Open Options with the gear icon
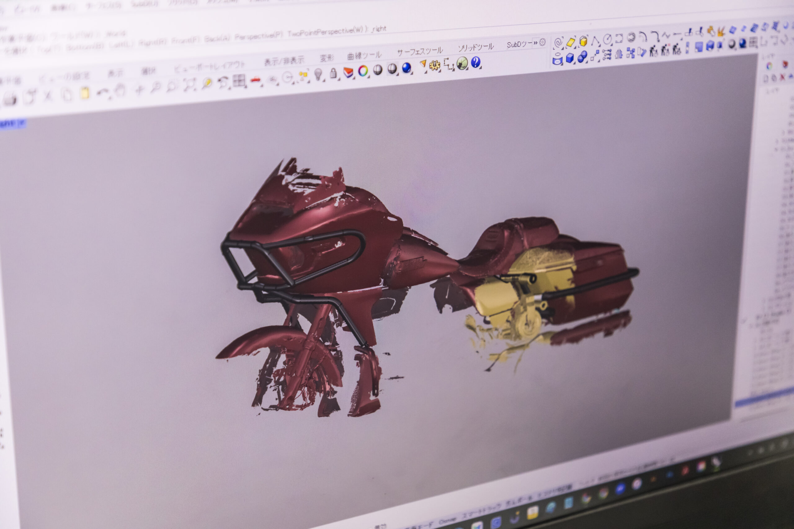Screen dimensions: 794x529 pos(435,65)
